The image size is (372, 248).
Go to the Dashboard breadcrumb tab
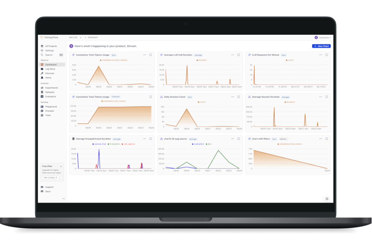[x=92, y=37]
